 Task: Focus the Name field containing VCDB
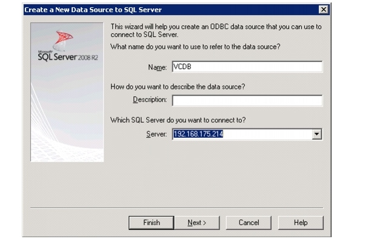coord(247,67)
